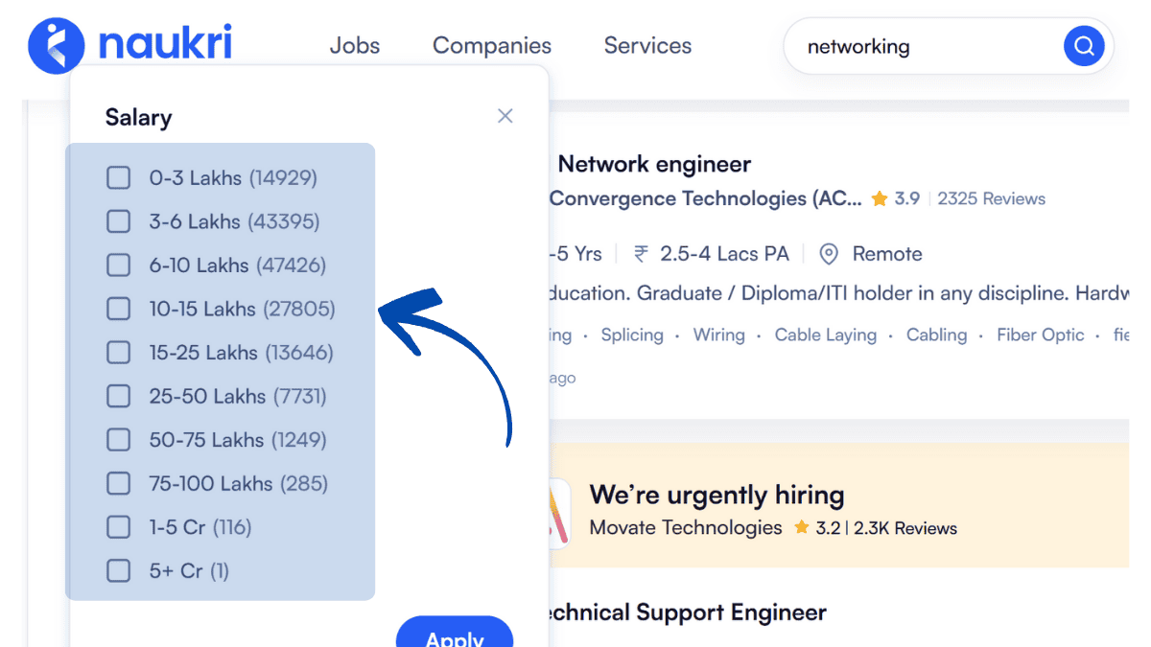Tick the 6-10 Lakhs checkbox
This screenshot has width=1151, height=647.
(x=118, y=266)
